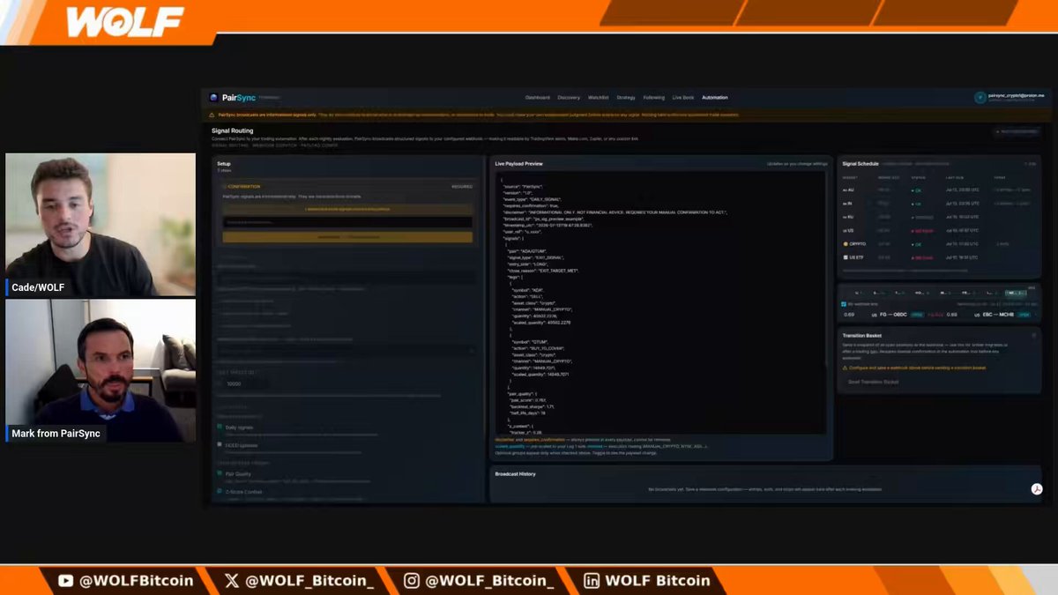Toggle the Pair Quality checkbox
Image resolution: width=1058 pixels, height=595 pixels.
click(x=220, y=473)
